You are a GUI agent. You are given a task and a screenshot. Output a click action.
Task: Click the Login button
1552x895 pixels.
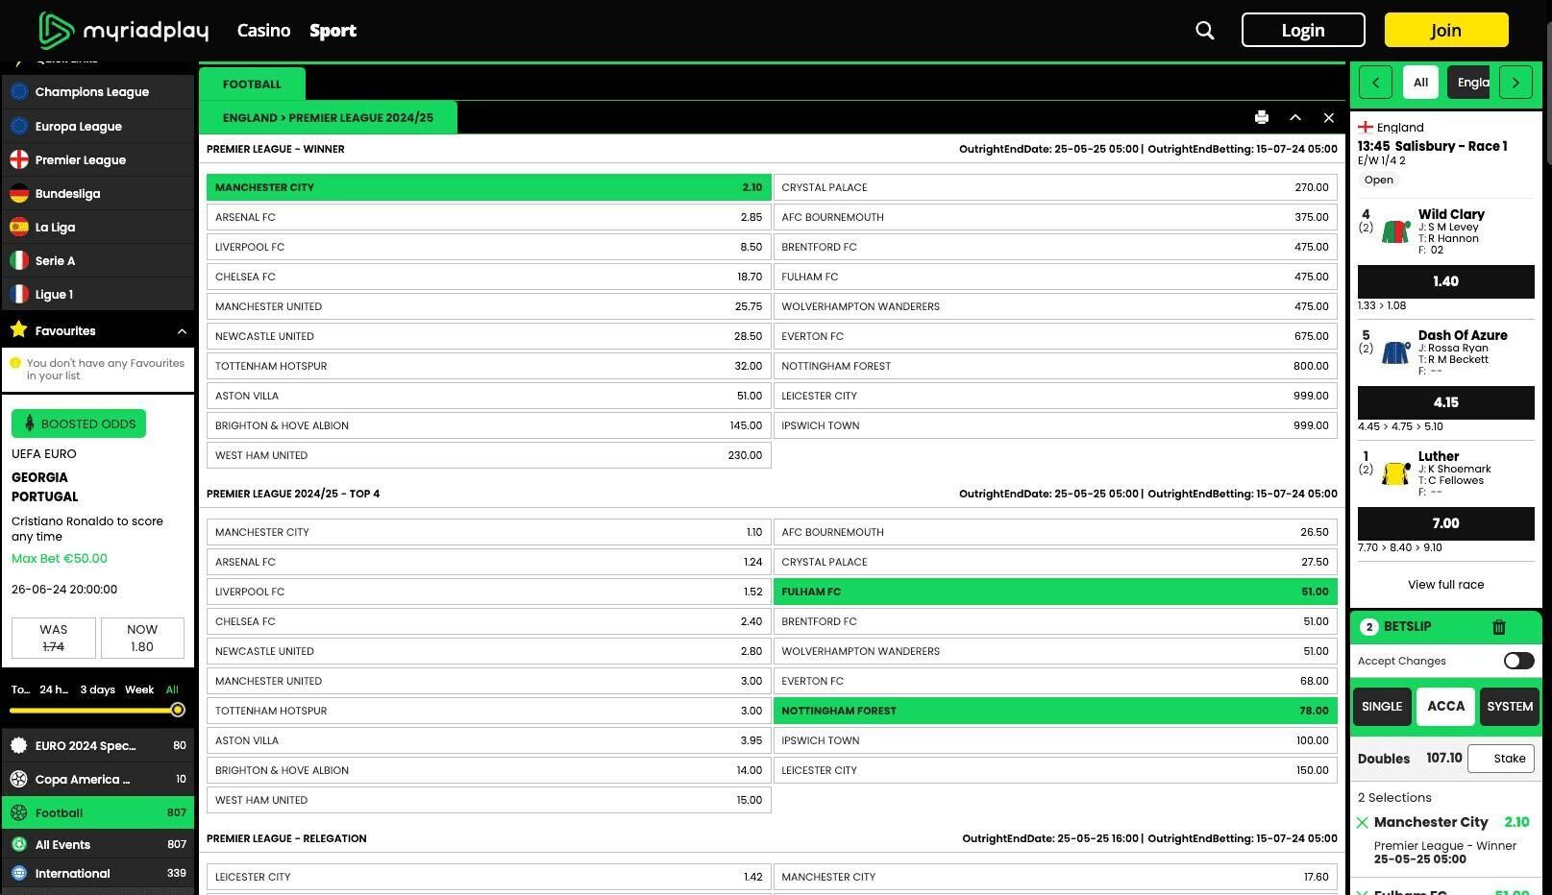[x=1303, y=30]
